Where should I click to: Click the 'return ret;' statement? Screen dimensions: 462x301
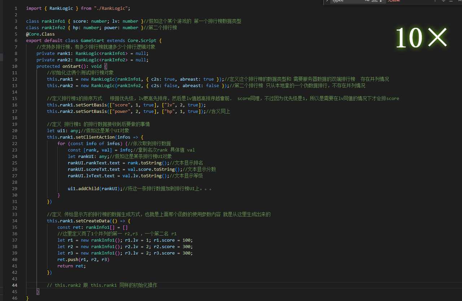72,266
